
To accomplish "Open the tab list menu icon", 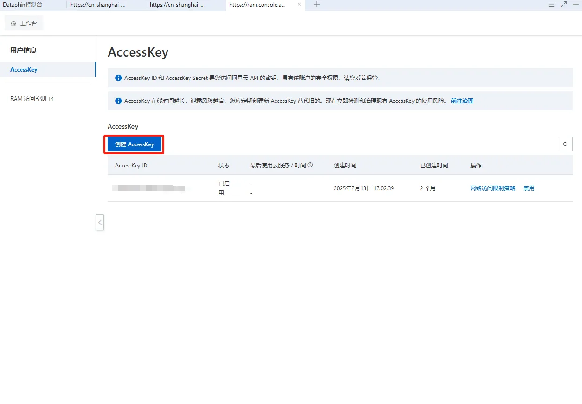I will pos(551,4).
